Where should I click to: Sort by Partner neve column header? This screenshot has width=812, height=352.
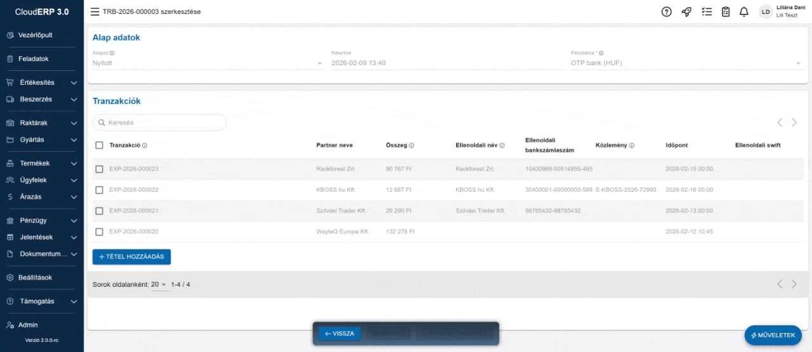coord(334,146)
